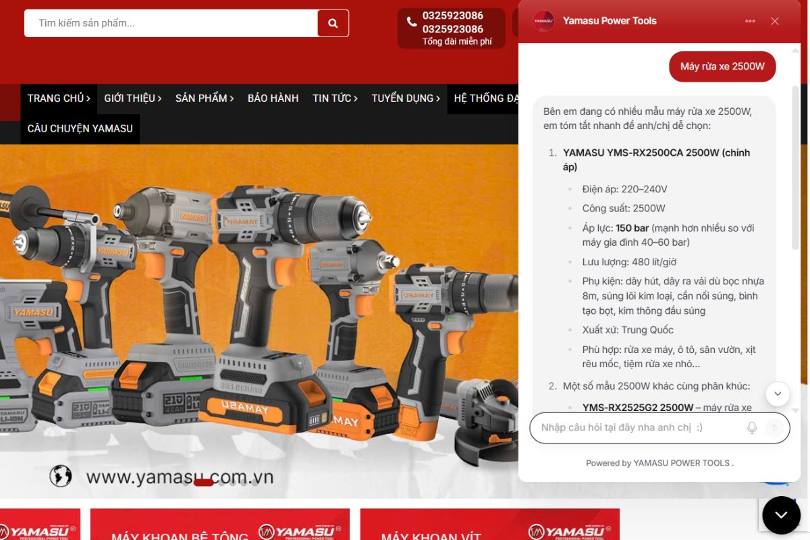Select active red carousel indicator
This screenshot has height=540, width=810.
[x=203, y=482]
